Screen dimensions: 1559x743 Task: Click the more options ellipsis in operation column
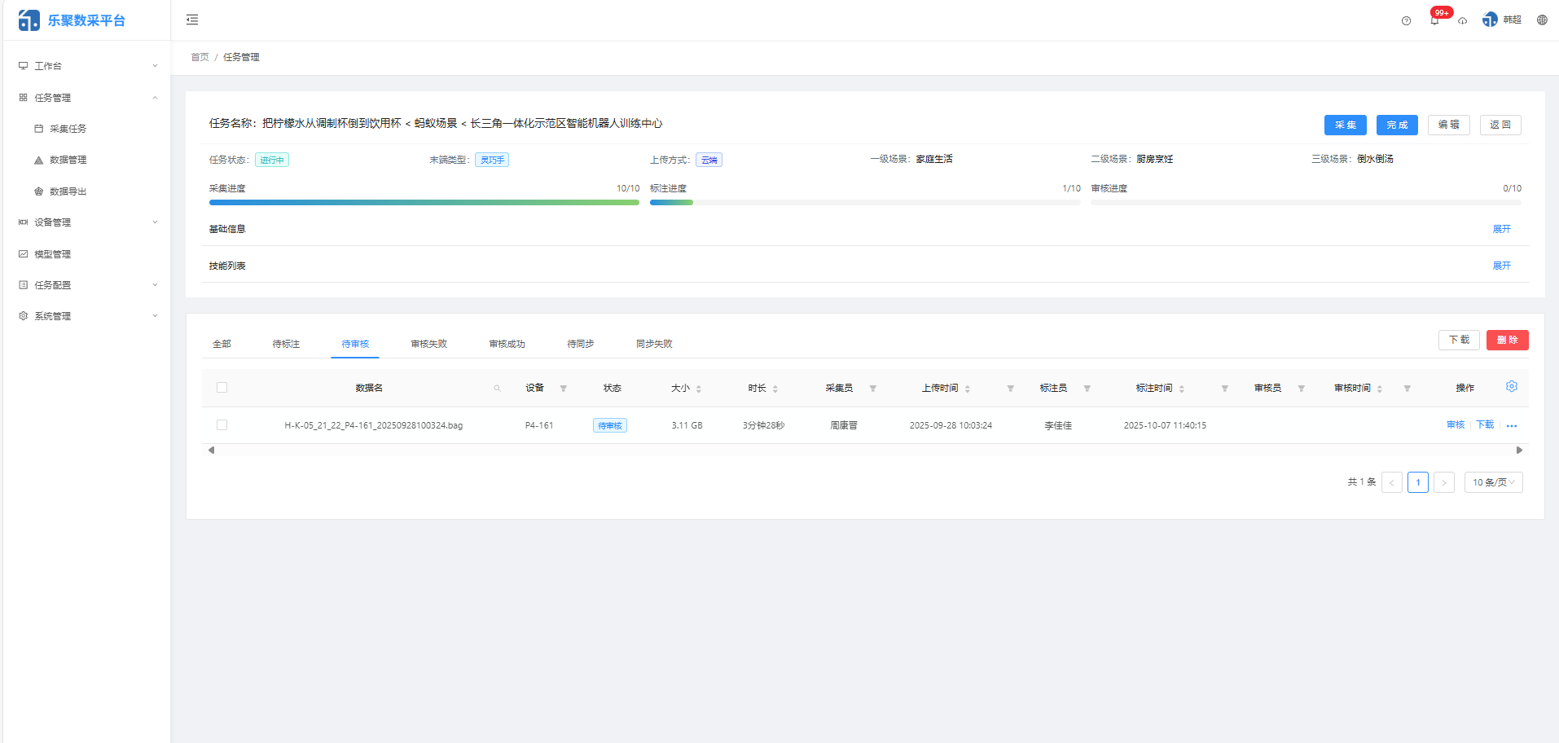[x=1512, y=425]
